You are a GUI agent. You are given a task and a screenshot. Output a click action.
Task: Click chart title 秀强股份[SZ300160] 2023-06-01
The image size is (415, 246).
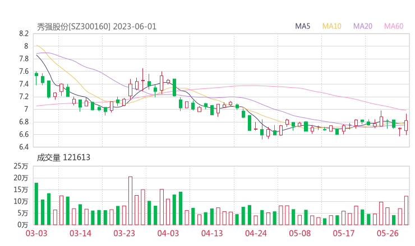pyautogui.click(x=96, y=27)
